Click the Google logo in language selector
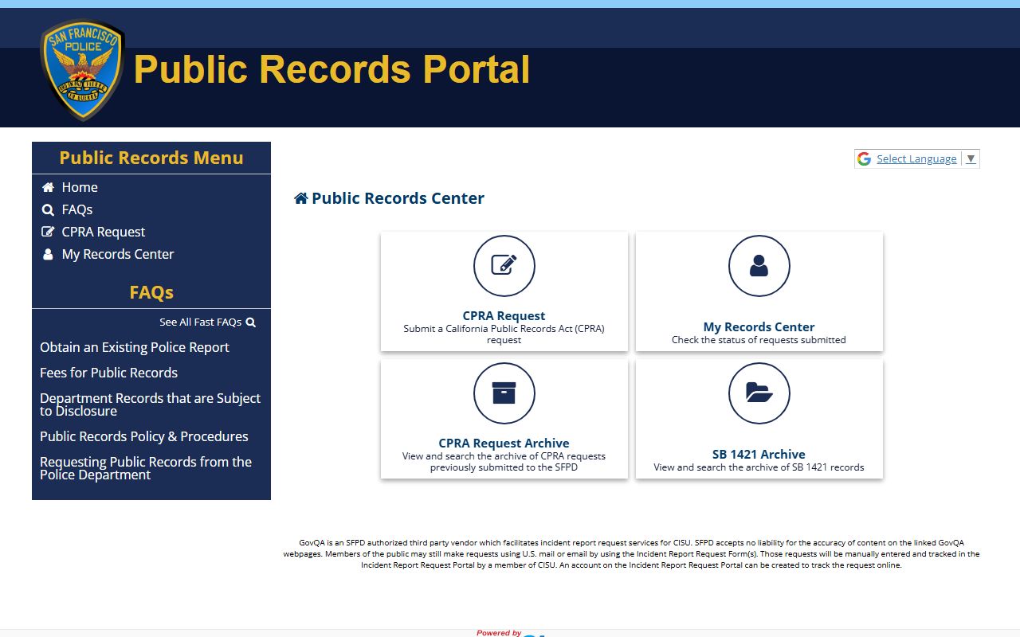Screen dimensions: 1020x637 pyautogui.click(x=864, y=159)
